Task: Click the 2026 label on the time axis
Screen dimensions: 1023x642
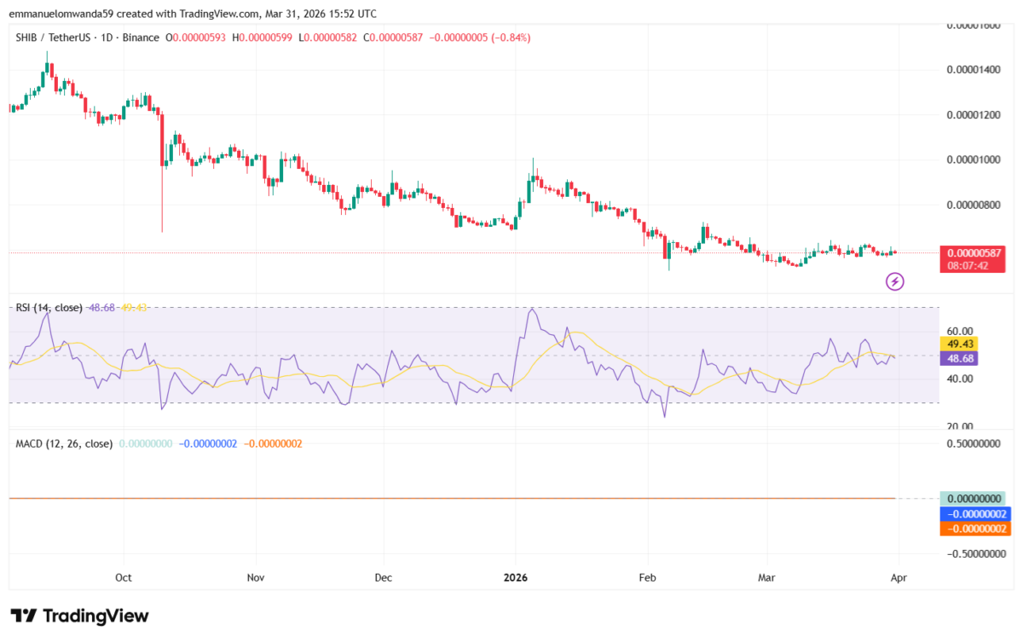Action: click(515, 577)
